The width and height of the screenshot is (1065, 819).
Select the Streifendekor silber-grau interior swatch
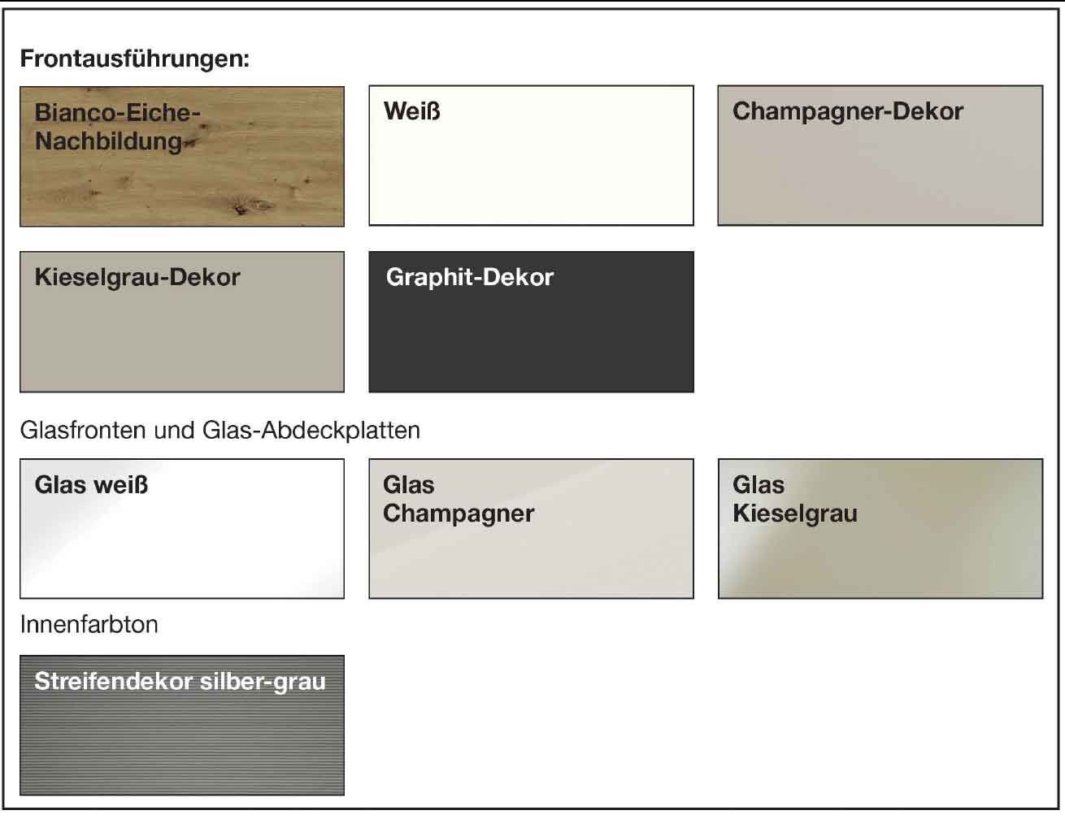182,725
